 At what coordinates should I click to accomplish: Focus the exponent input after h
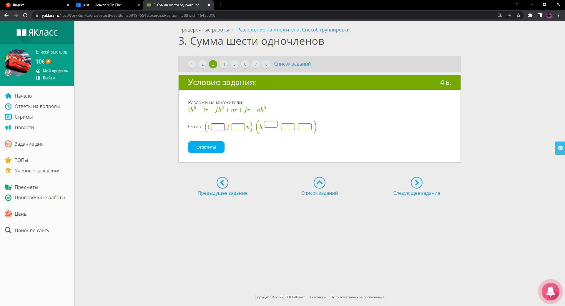(x=271, y=124)
